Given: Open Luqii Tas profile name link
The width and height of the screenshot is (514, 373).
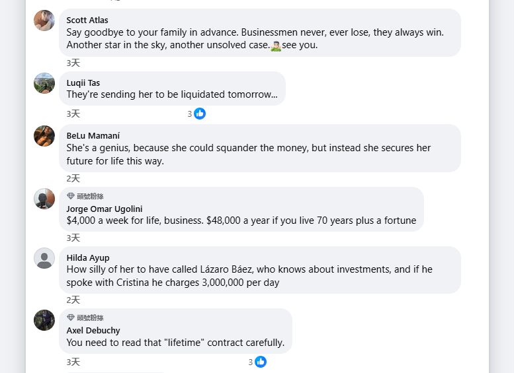Looking at the screenshot, I should click(83, 83).
